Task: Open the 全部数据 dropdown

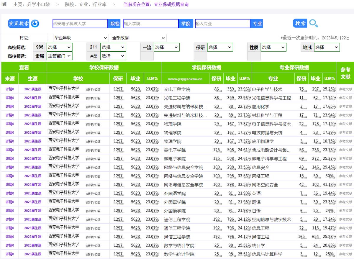Action: (138, 38)
